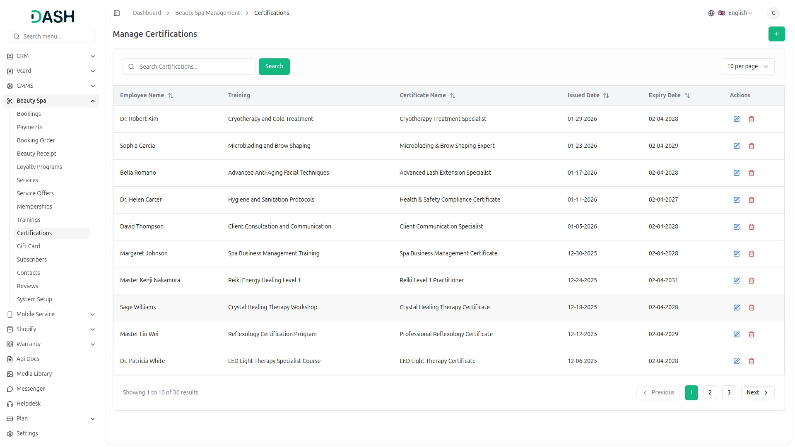Delete Bella Romano's certification
Screen dimensions: 795x447
(x=752, y=173)
